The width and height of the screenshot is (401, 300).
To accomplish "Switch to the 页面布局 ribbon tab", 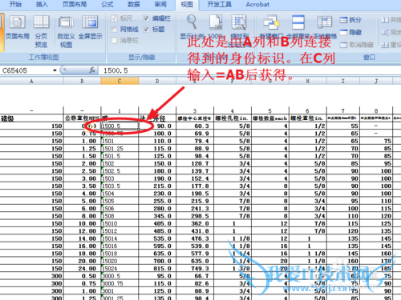I will [75, 4].
